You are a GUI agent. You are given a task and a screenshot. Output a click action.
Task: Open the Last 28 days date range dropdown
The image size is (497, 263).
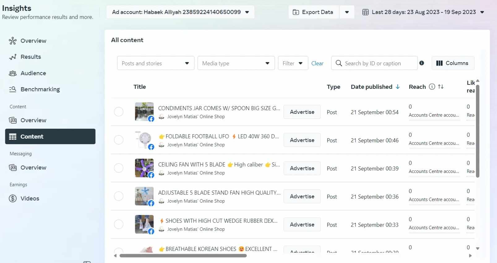(423, 12)
